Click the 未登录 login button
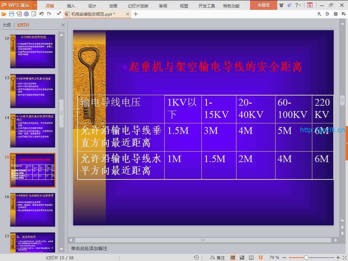The width and height of the screenshot is (348, 261). 263,5
